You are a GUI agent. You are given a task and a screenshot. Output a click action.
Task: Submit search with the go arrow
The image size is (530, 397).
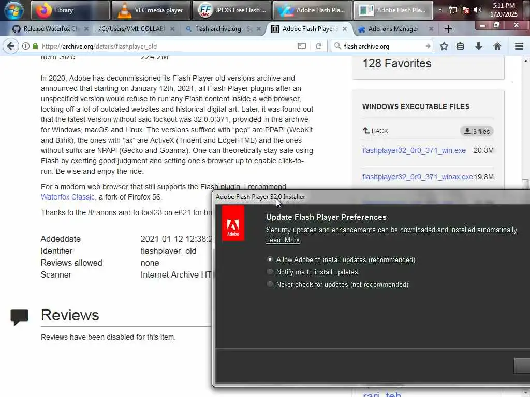pyautogui.click(x=428, y=46)
